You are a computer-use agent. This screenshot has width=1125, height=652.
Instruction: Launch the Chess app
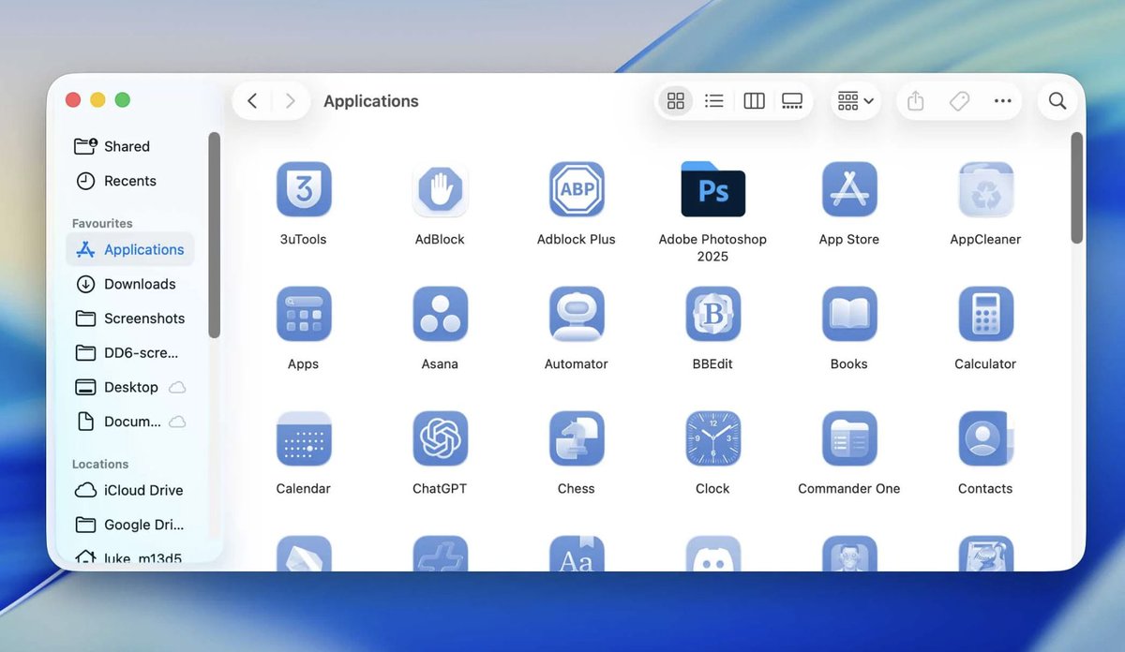[x=576, y=438]
